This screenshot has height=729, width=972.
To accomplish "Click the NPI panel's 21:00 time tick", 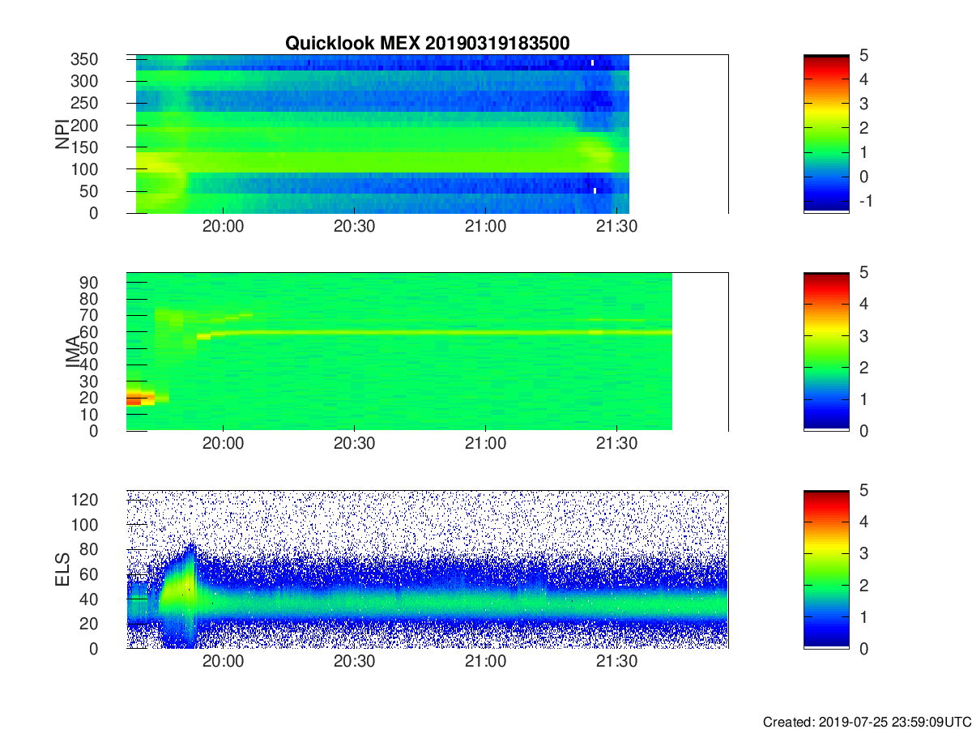I will 485,228.
